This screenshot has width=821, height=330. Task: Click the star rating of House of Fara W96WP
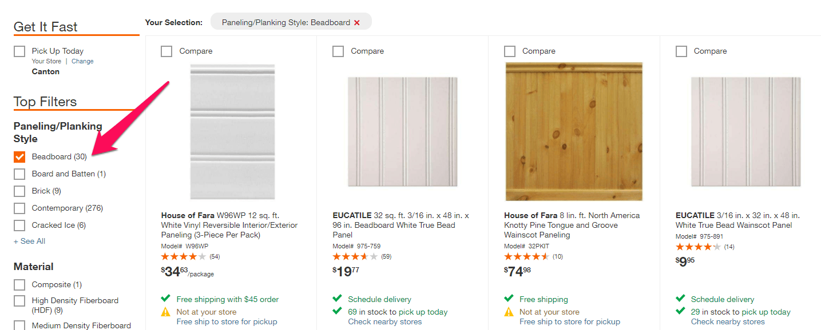(184, 256)
